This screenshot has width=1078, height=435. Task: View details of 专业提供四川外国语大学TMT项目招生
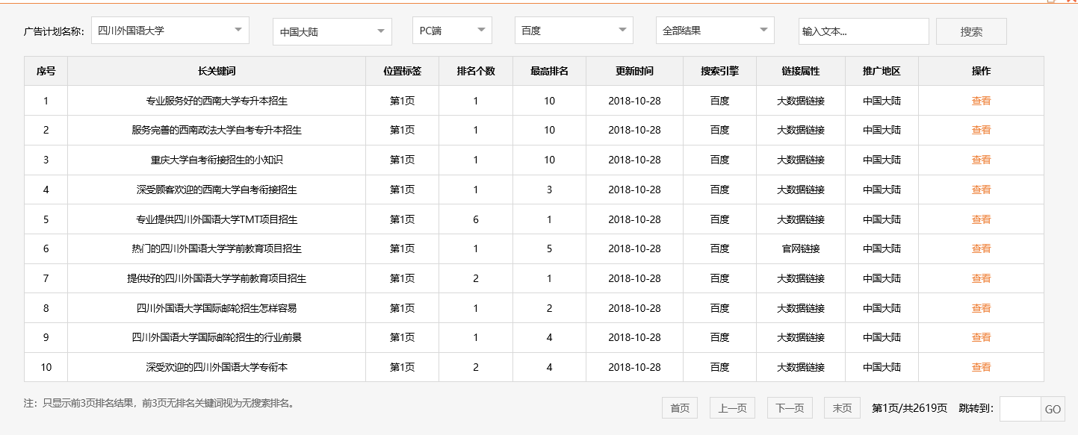click(x=980, y=219)
